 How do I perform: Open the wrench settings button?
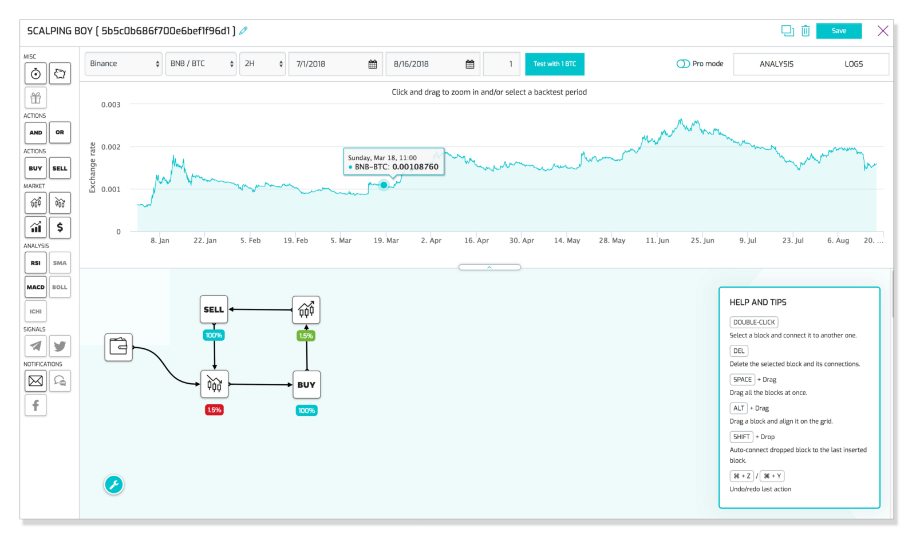click(114, 485)
